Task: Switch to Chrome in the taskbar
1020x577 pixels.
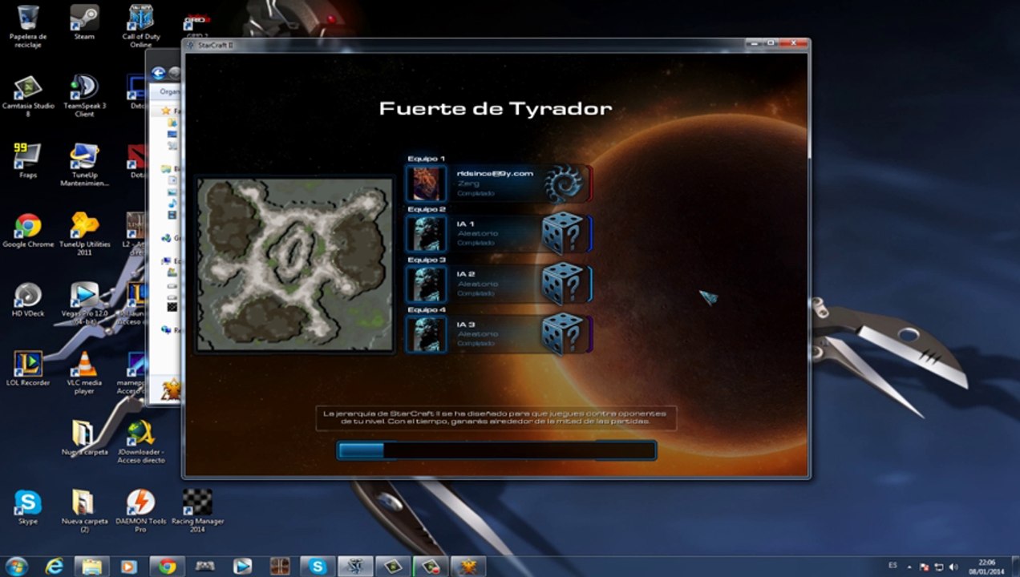Action: tap(167, 567)
